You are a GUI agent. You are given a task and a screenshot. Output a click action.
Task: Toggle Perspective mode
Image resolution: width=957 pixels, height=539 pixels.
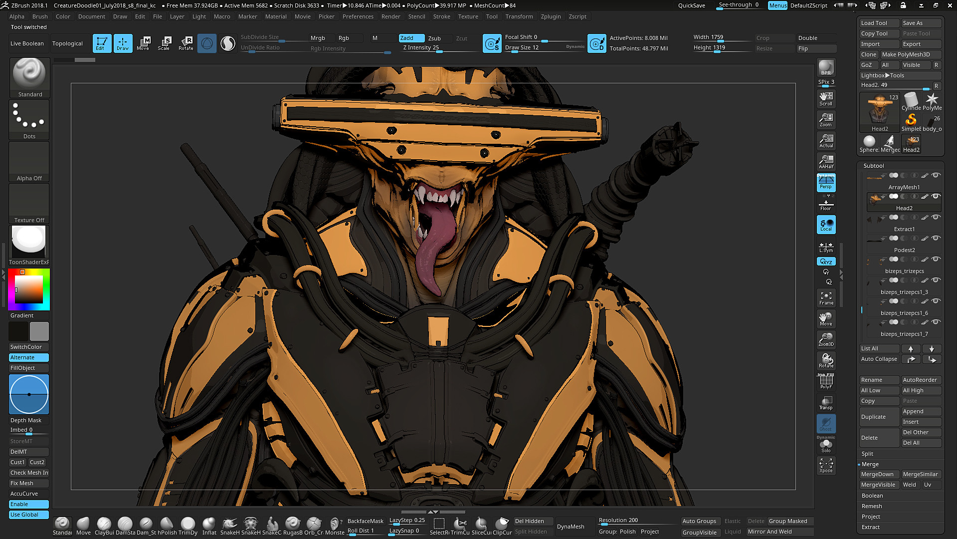[826, 183]
